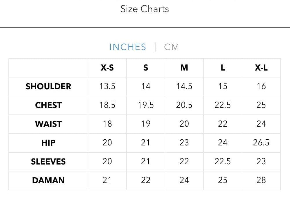Click the L size column header

pyautogui.click(x=223, y=68)
